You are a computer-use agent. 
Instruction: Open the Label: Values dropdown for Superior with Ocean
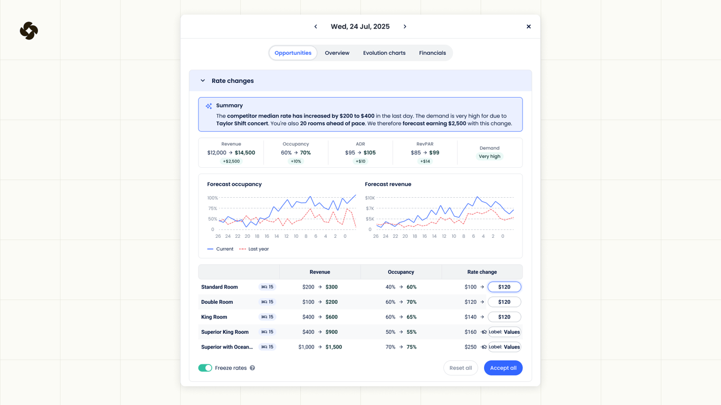tap(503, 347)
